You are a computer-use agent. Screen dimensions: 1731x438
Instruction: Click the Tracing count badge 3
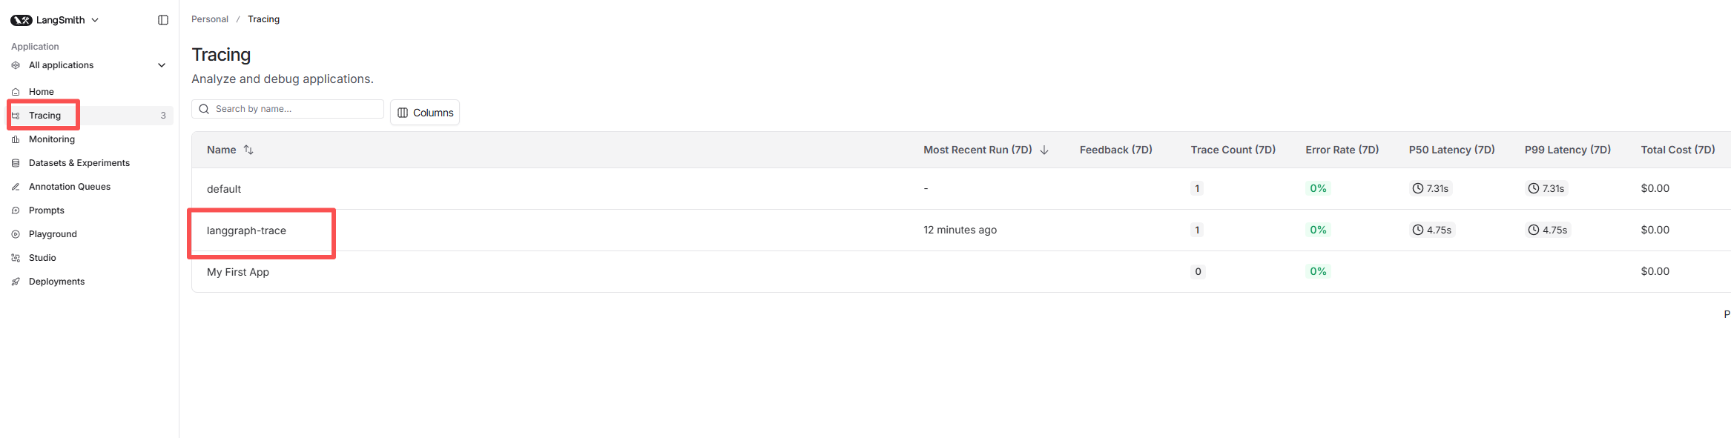tap(163, 116)
